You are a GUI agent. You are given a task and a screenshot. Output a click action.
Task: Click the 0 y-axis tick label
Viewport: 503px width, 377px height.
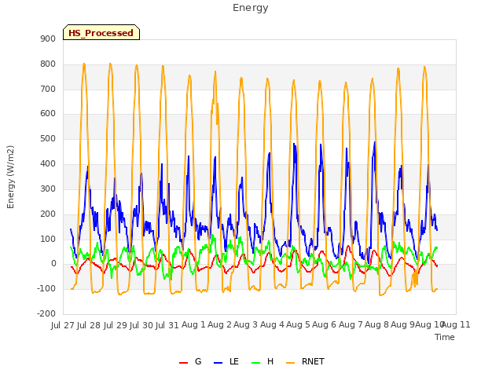coord(53,264)
